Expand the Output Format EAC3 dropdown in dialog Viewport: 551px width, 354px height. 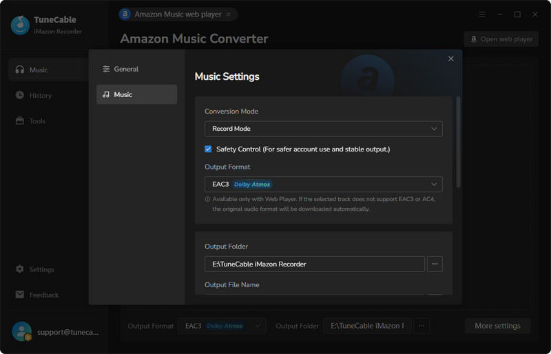coord(323,184)
